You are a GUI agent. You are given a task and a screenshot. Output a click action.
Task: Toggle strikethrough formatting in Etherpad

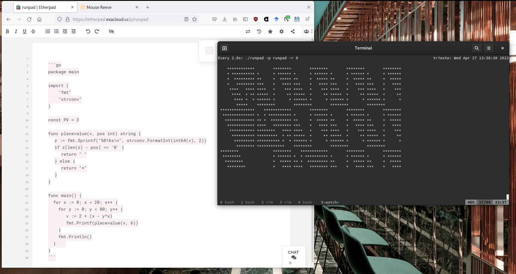coord(33,31)
